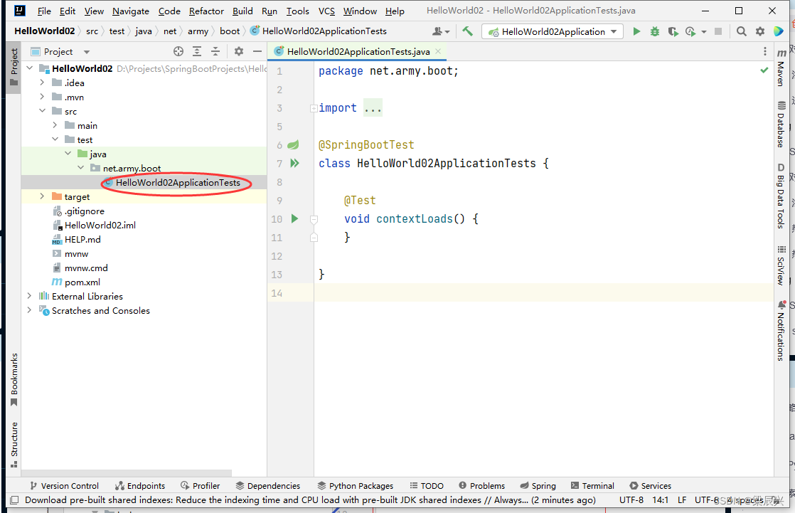This screenshot has height=513, width=795.
Task: Run with coverage icon in toolbar
Action: pyautogui.click(x=673, y=31)
